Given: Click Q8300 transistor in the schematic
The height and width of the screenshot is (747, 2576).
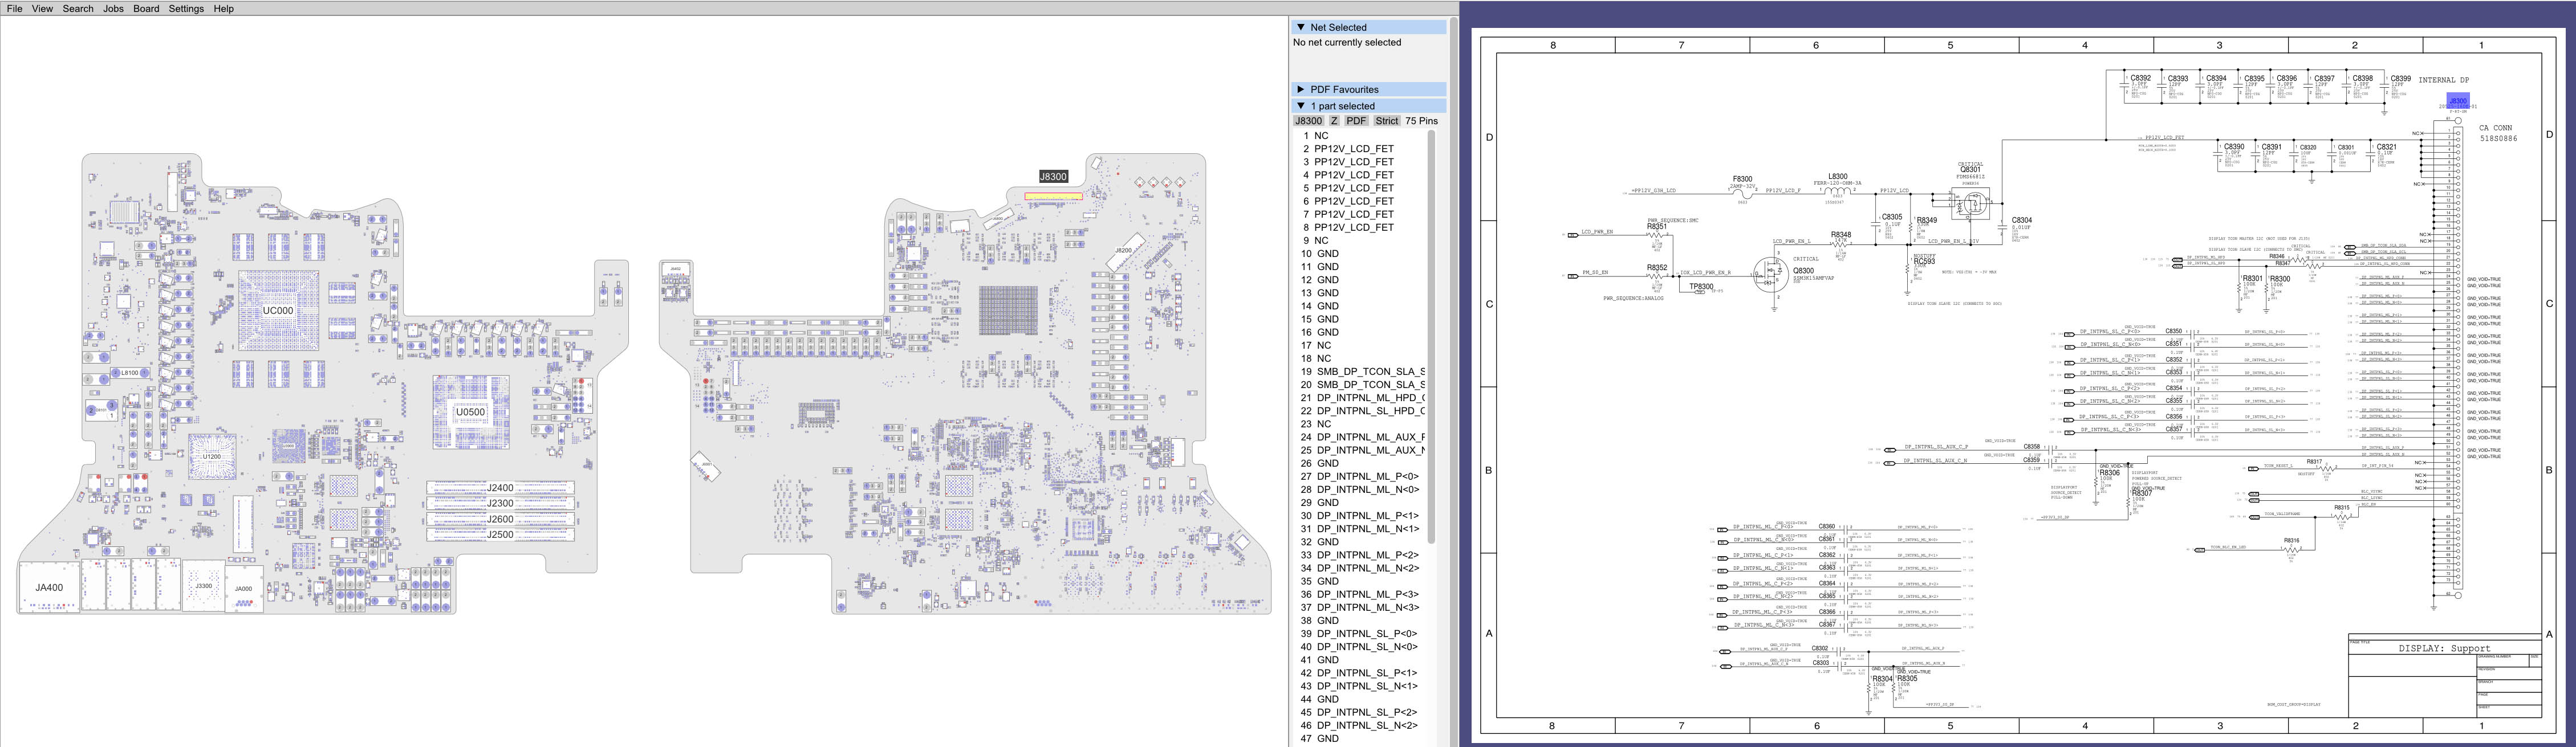Looking at the screenshot, I should click(x=1771, y=274).
